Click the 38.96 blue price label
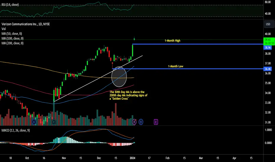275x162 pixels. pos(268,48)
